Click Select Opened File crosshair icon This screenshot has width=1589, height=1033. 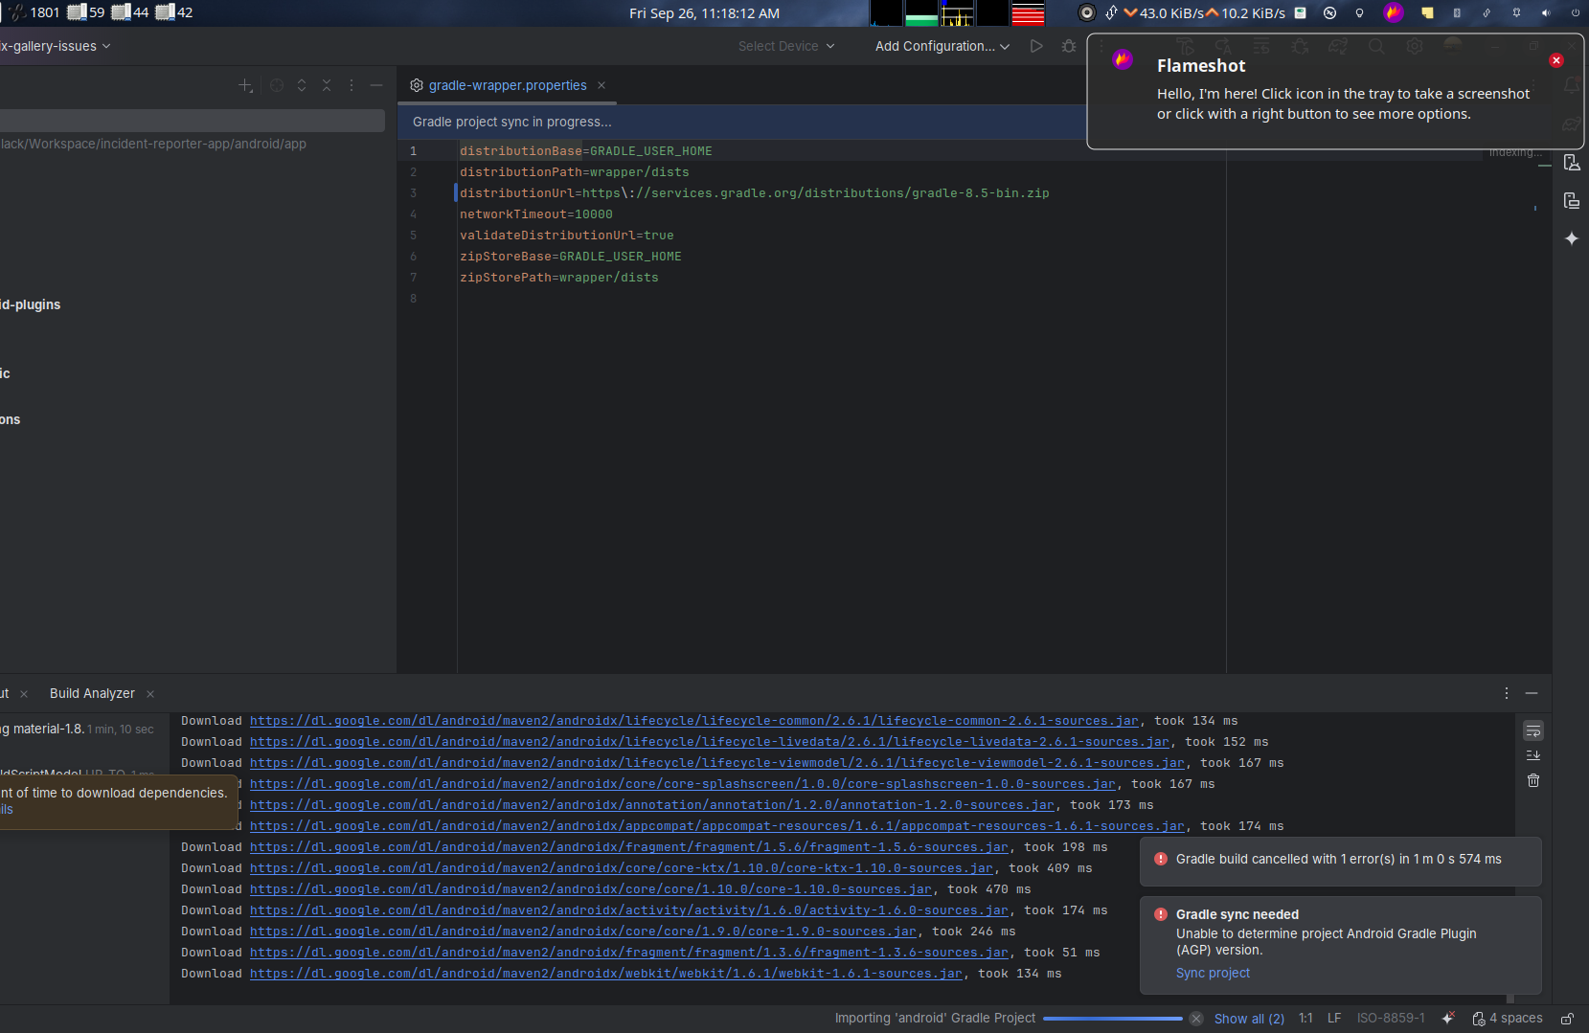coord(277,85)
